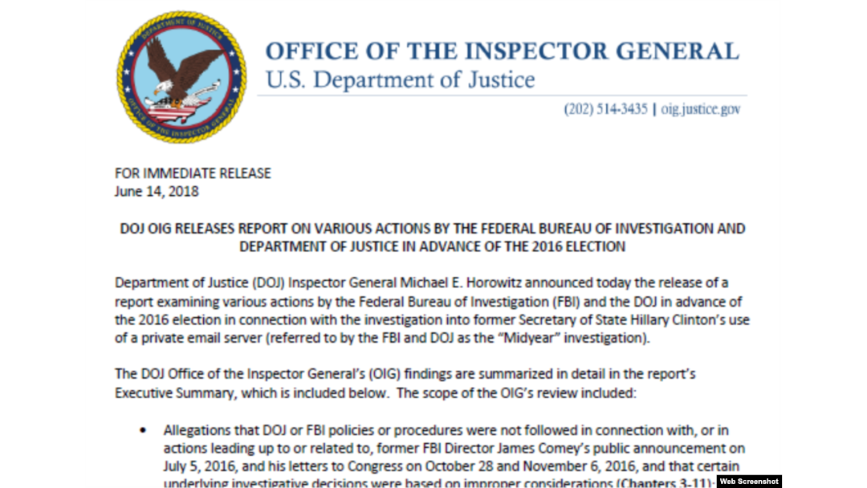Click the (202) 514-3435 phone number
867x488 pixels.
pos(605,109)
